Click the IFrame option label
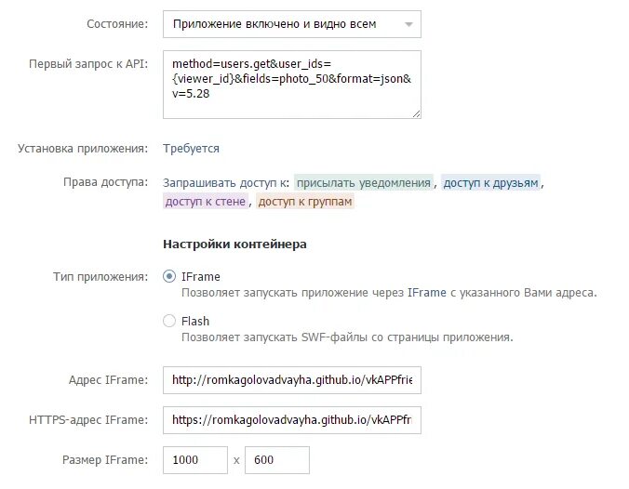Viewport: 629px width, 489px height. [201, 276]
